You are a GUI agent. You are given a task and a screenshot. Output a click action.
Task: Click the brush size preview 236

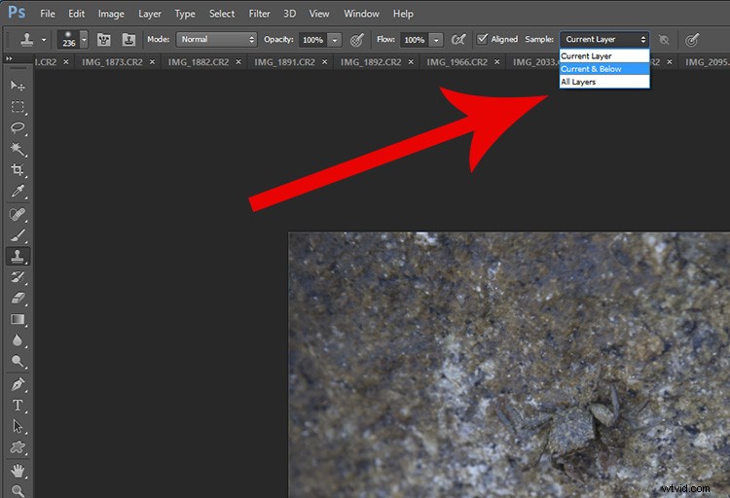[68, 40]
